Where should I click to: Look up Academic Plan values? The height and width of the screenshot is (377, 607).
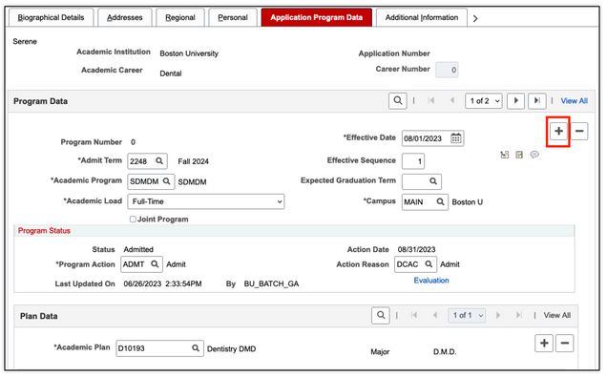196,348
